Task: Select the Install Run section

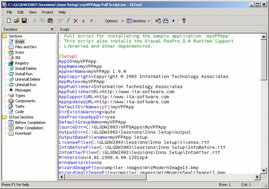Action: coord(24,74)
